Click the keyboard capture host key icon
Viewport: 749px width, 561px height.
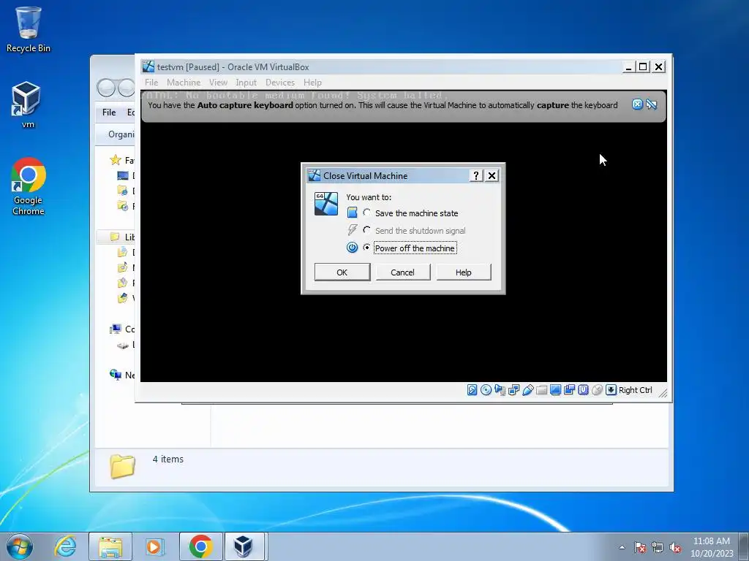pos(611,390)
